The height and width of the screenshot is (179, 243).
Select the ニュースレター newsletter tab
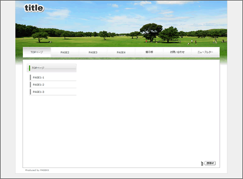coord(206,52)
